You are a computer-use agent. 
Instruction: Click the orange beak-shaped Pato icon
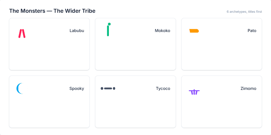tap(194, 31)
